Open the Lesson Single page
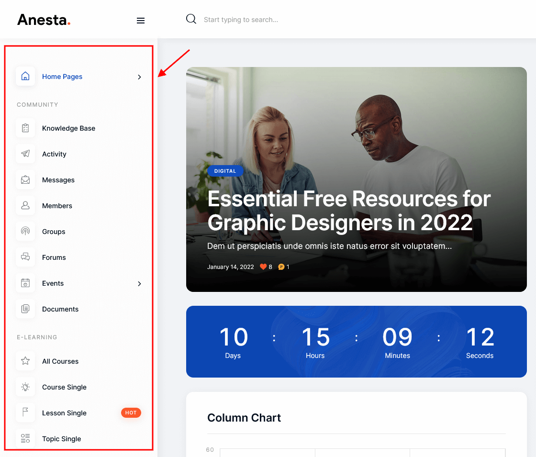The width and height of the screenshot is (536, 457). pyautogui.click(x=64, y=413)
